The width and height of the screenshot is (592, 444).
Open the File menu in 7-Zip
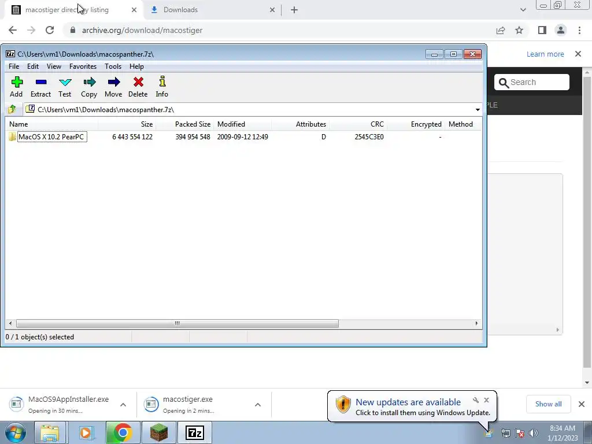pos(14,66)
